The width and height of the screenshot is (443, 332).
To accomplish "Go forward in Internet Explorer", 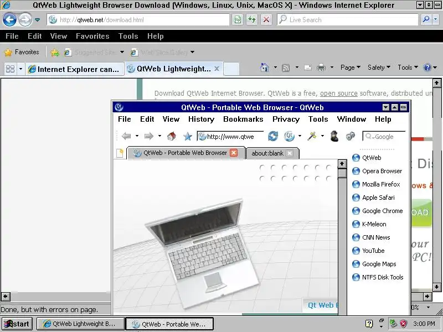I will pyautogui.click(x=25, y=20).
